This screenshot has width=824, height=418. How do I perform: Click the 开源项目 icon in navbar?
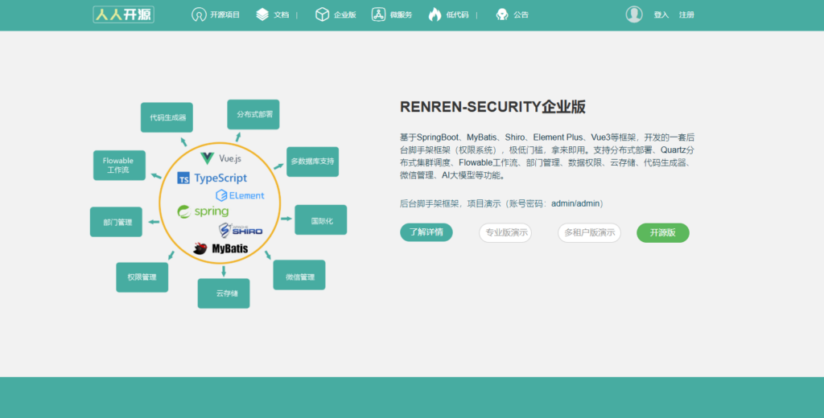coord(199,14)
